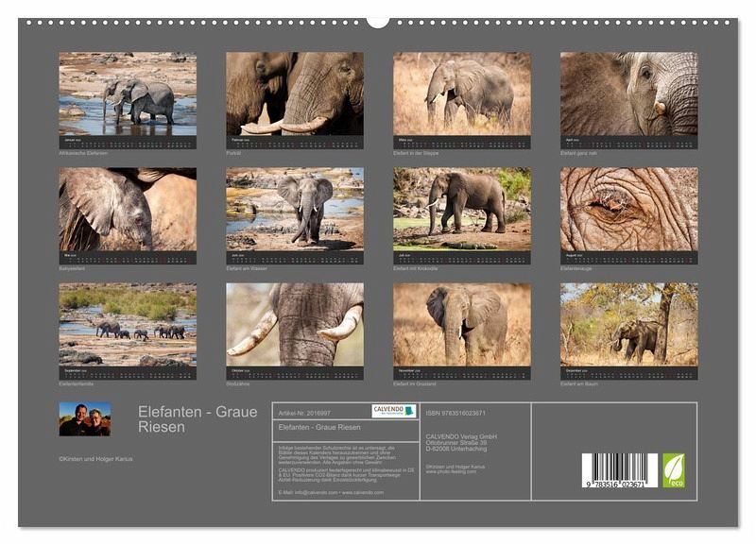Select the 'Elefant ganz nah' April image
The width and height of the screenshot is (756, 545).
[x=628, y=94]
